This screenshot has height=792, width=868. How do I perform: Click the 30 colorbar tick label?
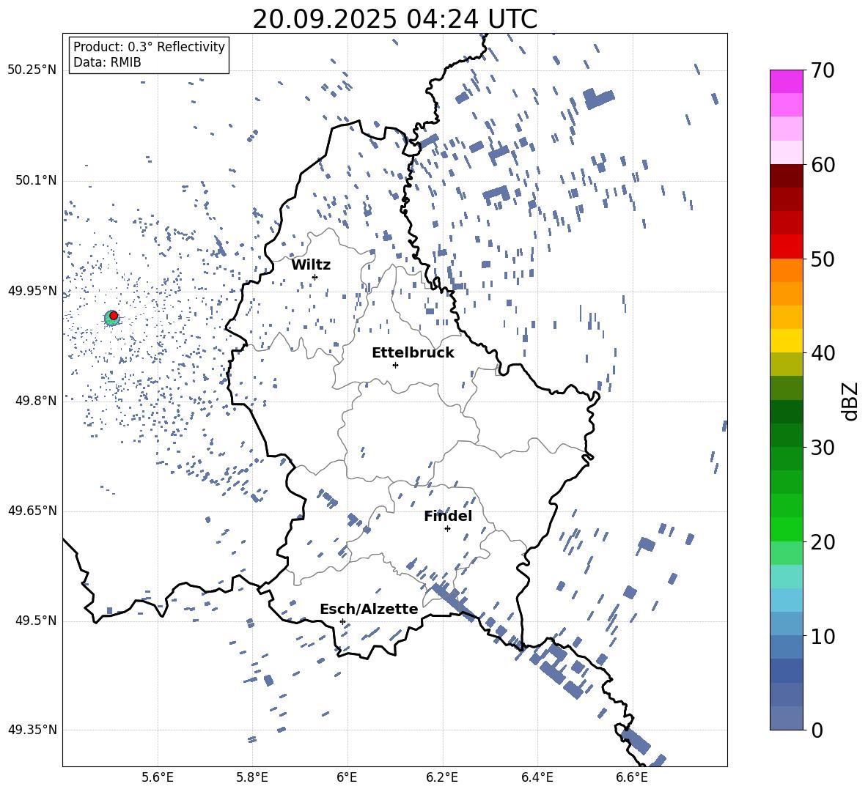tap(823, 448)
